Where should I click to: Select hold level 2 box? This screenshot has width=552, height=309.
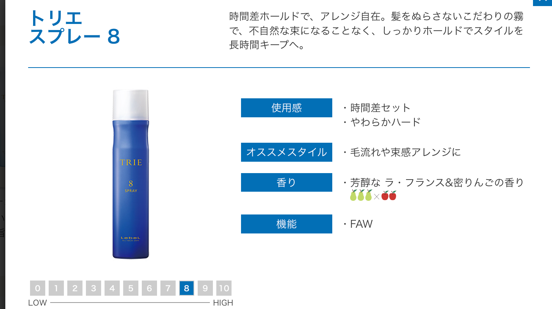point(75,289)
